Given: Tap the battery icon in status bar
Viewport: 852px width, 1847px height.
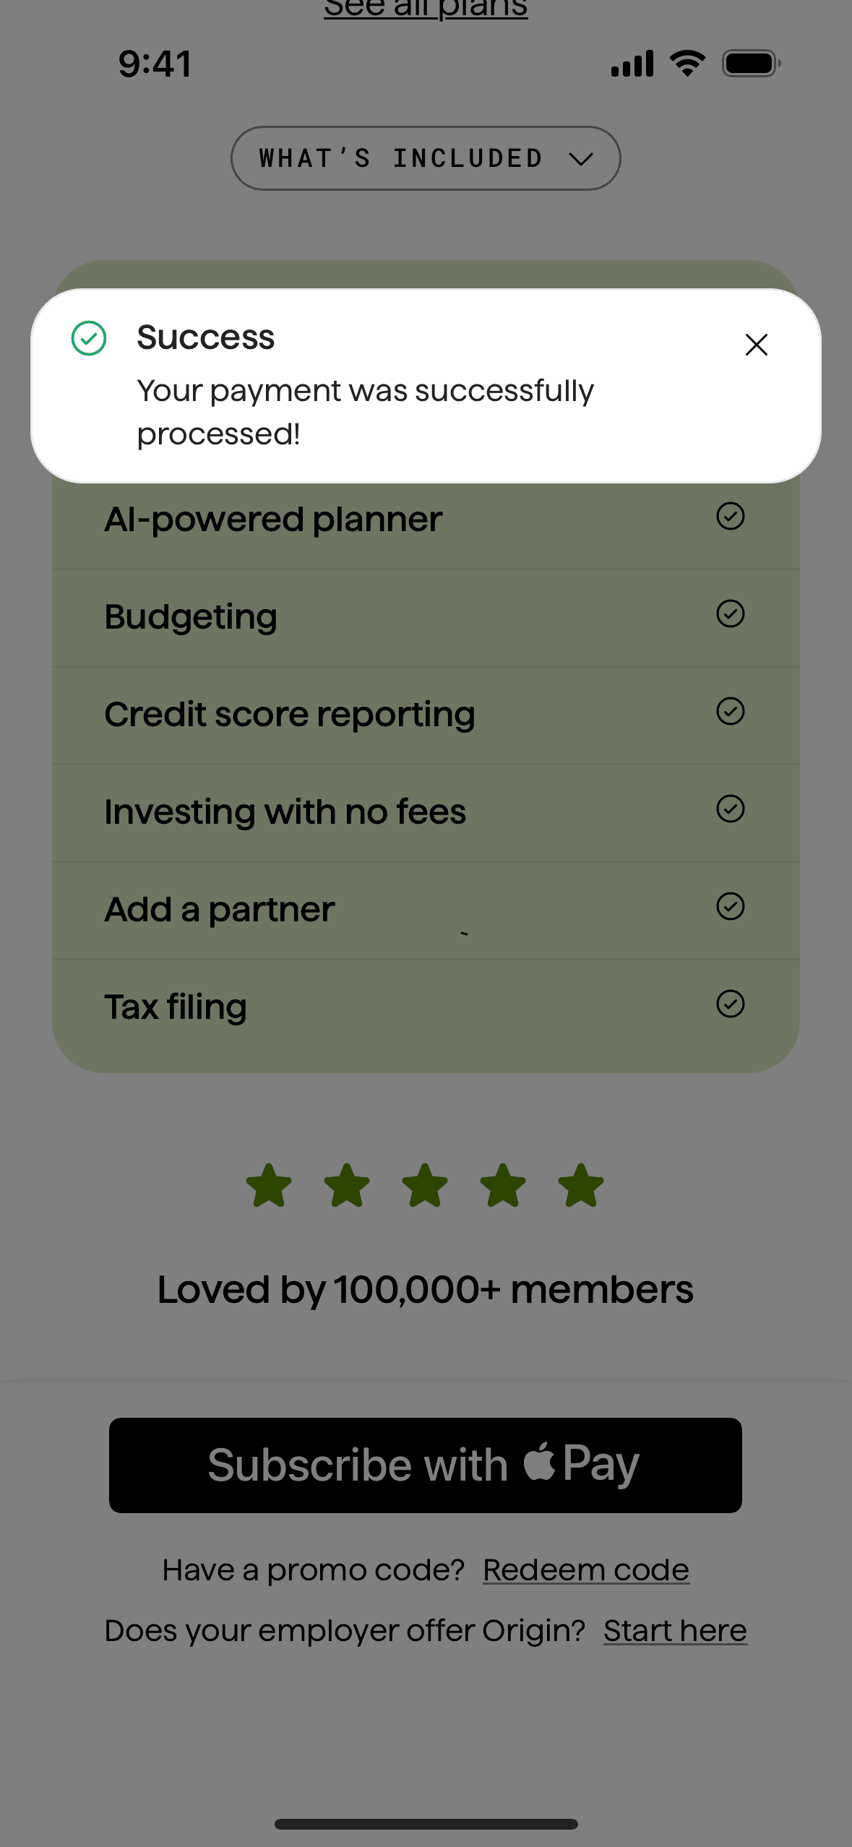Looking at the screenshot, I should (751, 64).
